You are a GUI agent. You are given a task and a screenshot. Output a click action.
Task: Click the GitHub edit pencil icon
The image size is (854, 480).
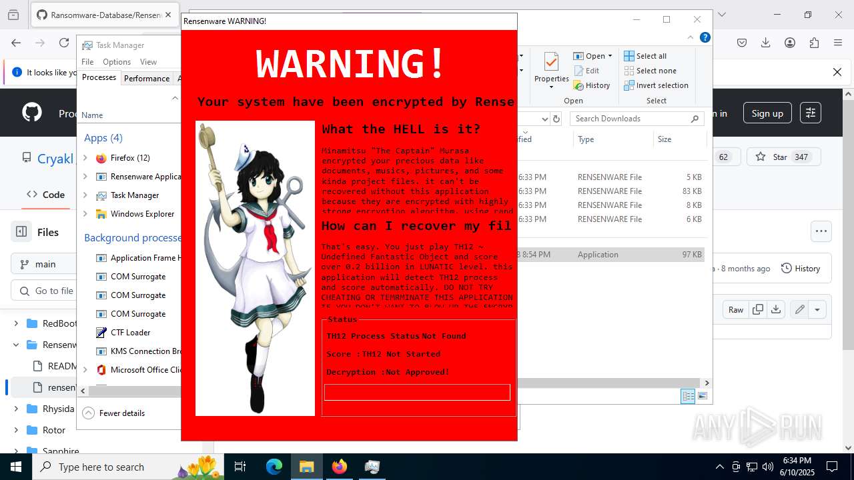coord(799,309)
